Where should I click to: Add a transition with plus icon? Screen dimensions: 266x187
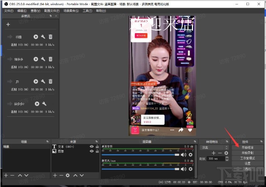tap(214, 153)
